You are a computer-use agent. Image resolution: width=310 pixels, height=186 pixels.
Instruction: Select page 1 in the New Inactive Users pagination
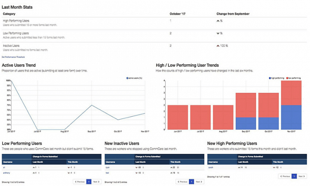tap(191, 181)
